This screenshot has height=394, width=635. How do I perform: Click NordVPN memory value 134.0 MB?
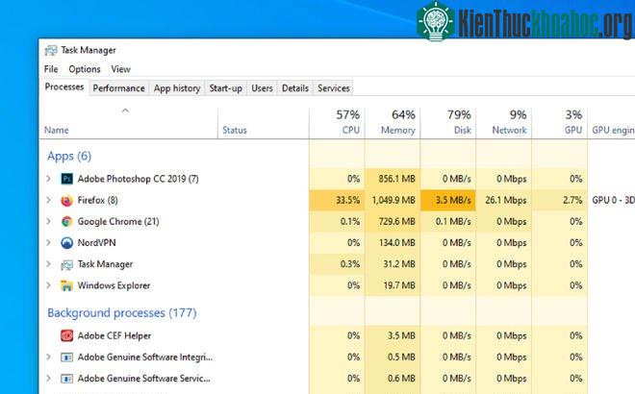(396, 243)
